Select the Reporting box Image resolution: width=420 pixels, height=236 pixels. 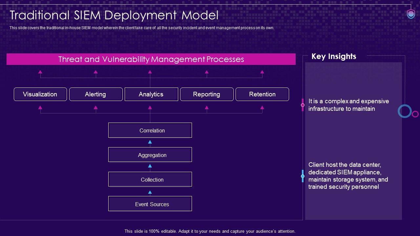(x=207, y=94)
